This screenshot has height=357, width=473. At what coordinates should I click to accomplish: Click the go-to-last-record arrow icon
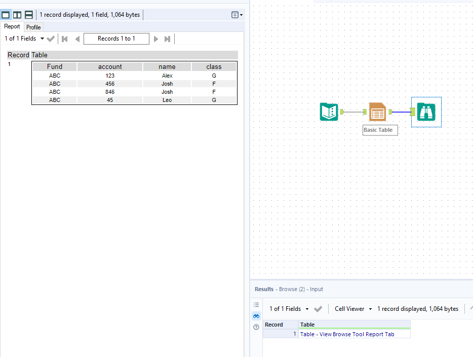(168, 38)
